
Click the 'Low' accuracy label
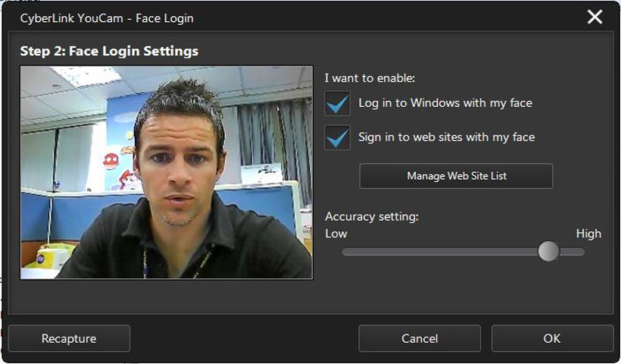335,234
